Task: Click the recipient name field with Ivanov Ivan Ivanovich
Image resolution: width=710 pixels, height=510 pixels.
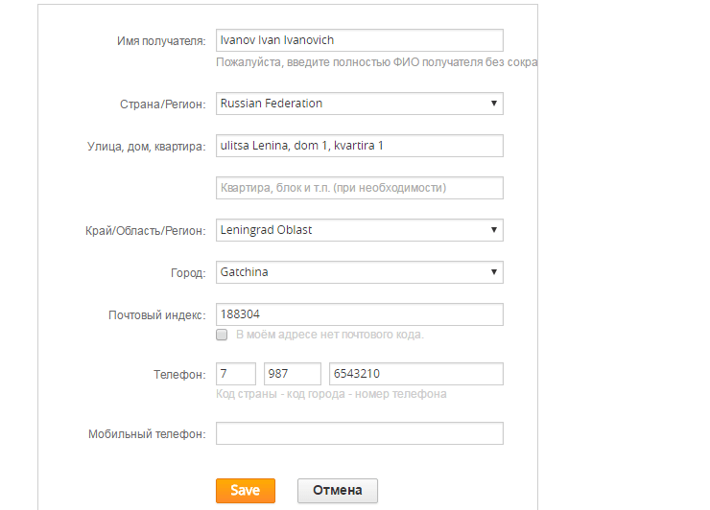Action: coord(360,40)
